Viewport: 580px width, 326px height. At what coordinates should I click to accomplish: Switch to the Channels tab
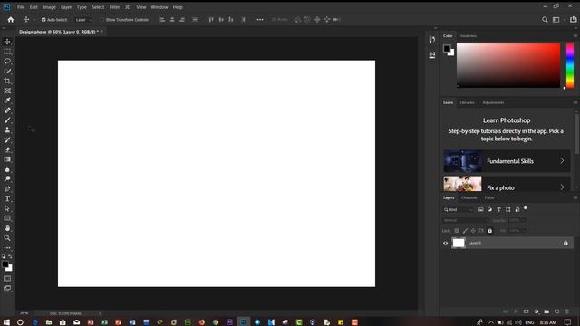pos(469,197)
